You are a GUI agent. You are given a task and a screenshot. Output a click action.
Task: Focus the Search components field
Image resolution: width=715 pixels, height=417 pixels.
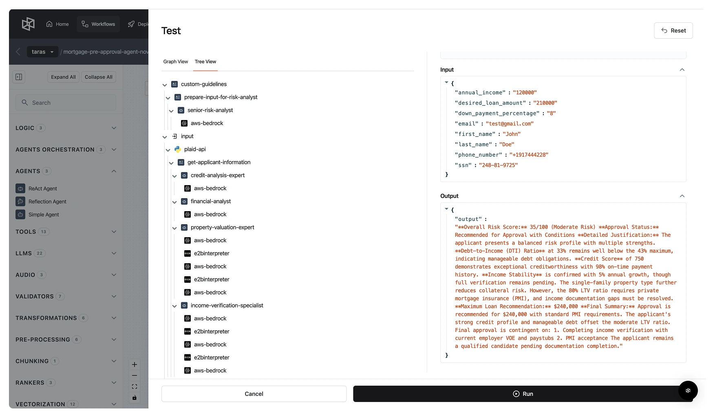point(66,103)
